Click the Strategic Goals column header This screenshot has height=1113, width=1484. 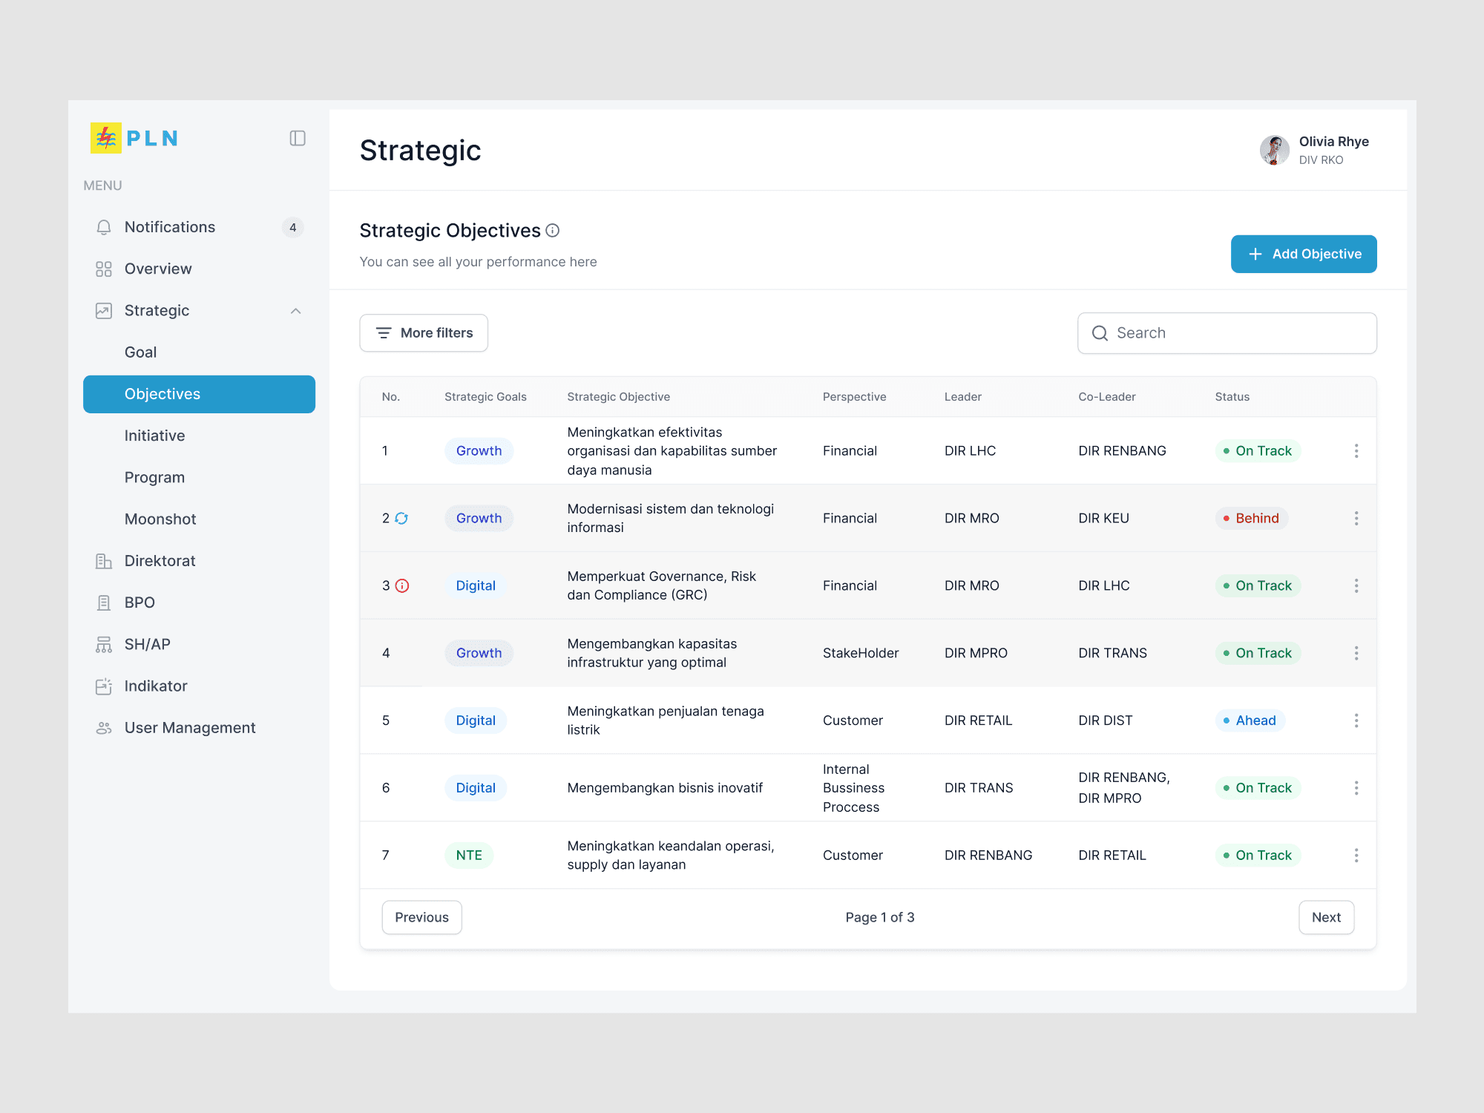(x=485, y=397)
